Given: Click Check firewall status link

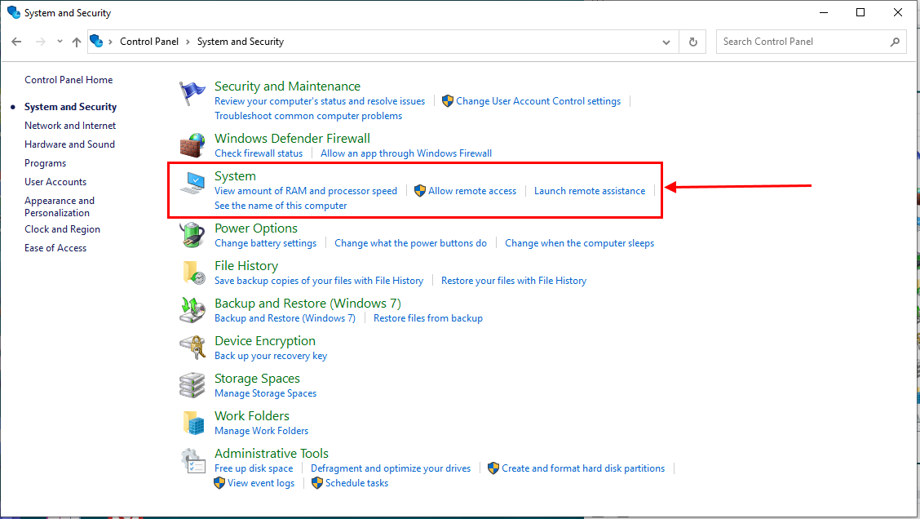Looking at the screenshot, I should (x=259, y=153).
